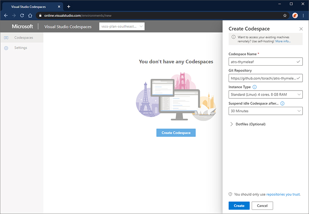309x214 pixels.
Task: Reload the page with the refresh icon
Action: [22, 15]
